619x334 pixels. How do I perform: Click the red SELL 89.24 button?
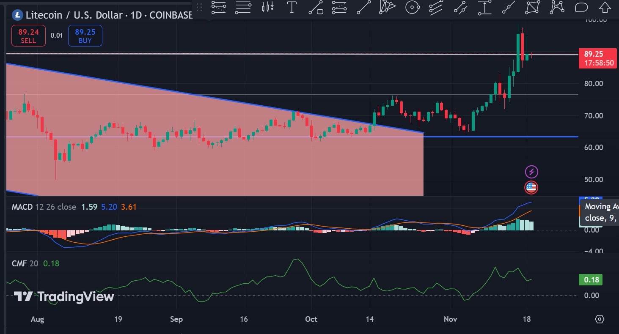click(x=29, y=36)
